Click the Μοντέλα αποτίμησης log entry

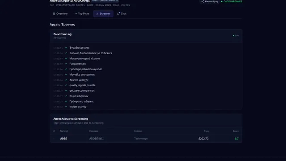pyautogui.click(x=82, y=75)
